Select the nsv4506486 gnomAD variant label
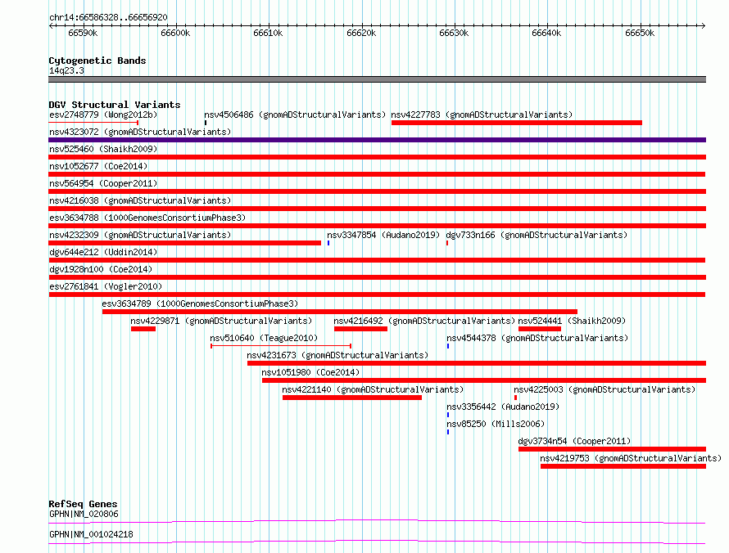The image size is (729, 553). [x=295, y=115]
